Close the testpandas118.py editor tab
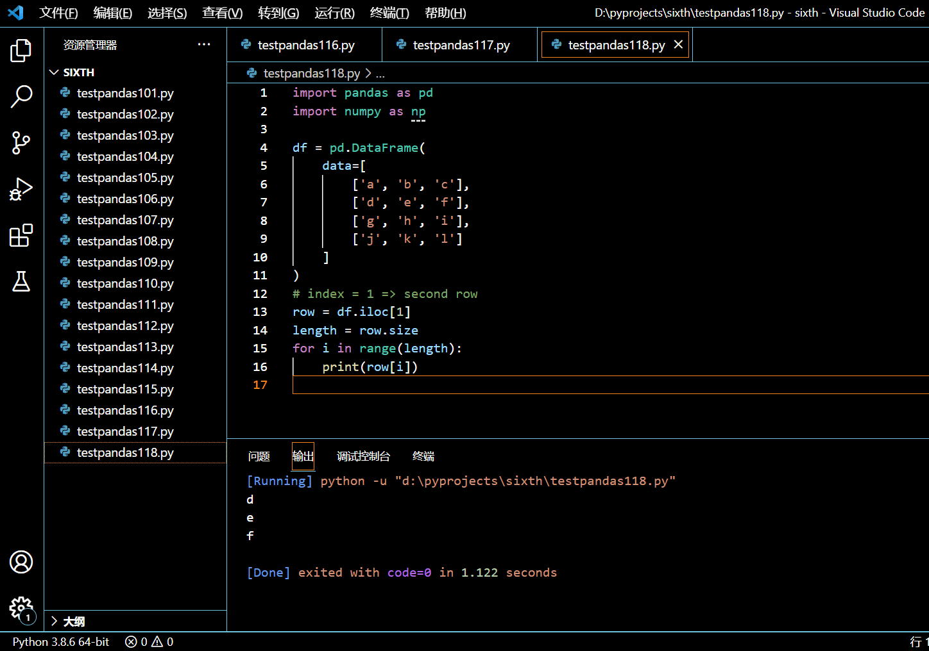The image size is (929, 651). (678, 44)
